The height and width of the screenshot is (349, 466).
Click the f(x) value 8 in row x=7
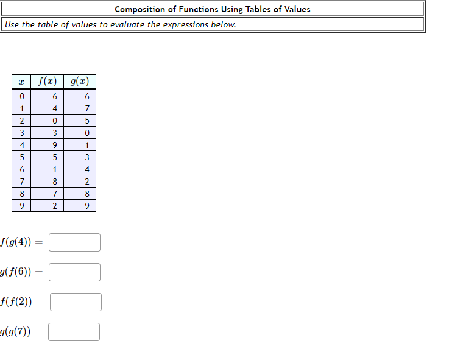click(x=55, y=182)
